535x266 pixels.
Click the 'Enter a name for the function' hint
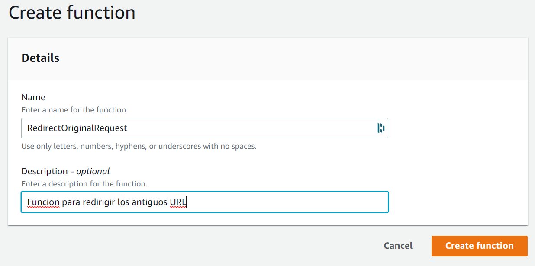pos(74,110)
